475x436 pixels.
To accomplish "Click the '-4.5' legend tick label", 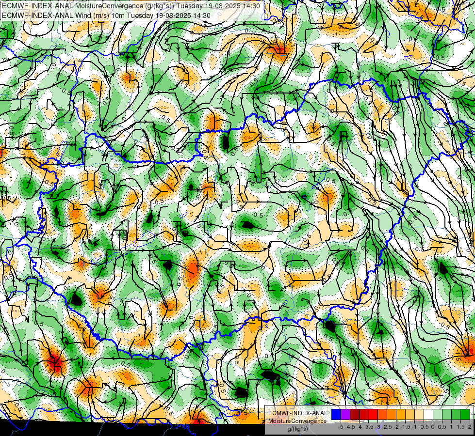I will tap(350, 427).
